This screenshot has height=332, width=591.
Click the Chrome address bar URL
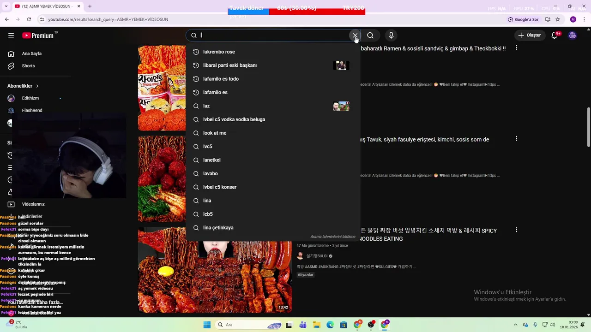[x=108, y=19]
